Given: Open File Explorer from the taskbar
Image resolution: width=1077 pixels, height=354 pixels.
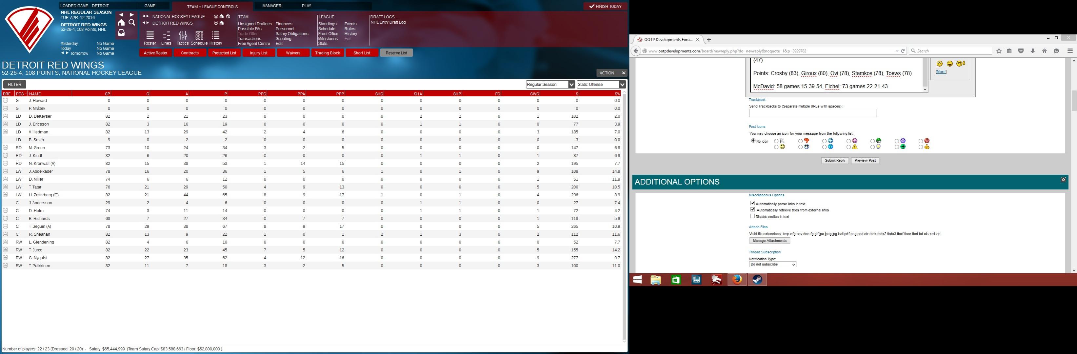Looking at the screenshot, I should click(656, 280).
